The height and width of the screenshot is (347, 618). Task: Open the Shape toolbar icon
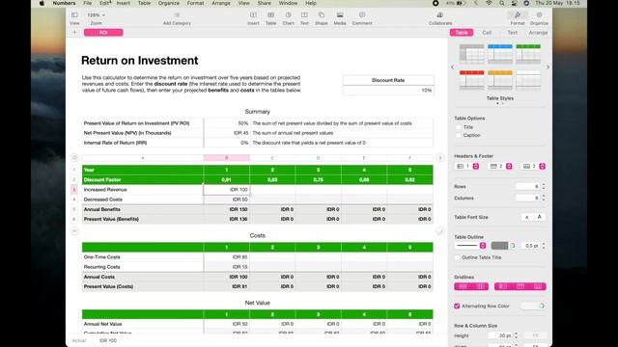322,15
